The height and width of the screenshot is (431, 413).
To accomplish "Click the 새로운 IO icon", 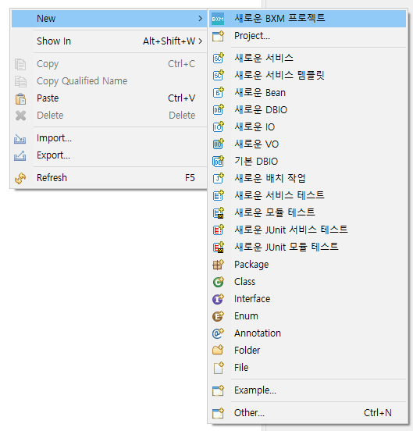I will click(x=218, y=126).
